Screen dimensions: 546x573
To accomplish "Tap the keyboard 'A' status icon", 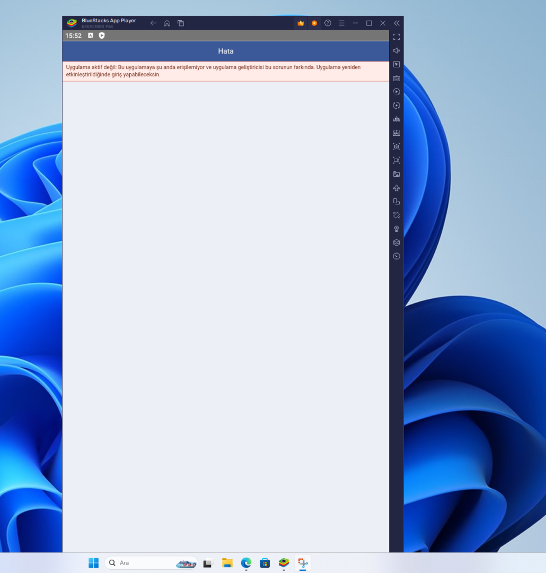I will 91,36.
